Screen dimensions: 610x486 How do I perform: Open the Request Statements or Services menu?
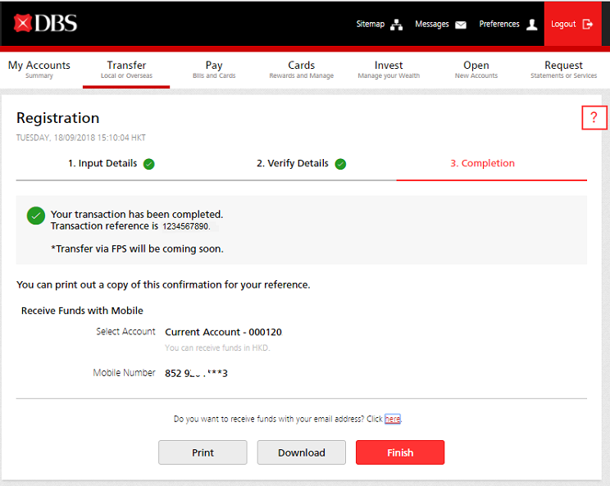point(563,70)
